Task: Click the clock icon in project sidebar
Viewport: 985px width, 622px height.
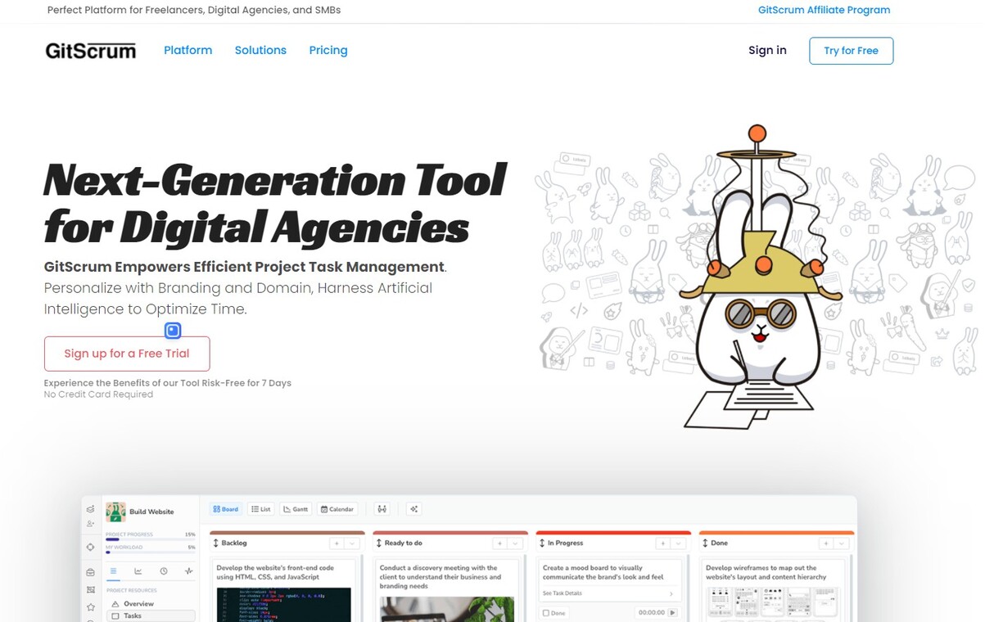Action: 164,571
